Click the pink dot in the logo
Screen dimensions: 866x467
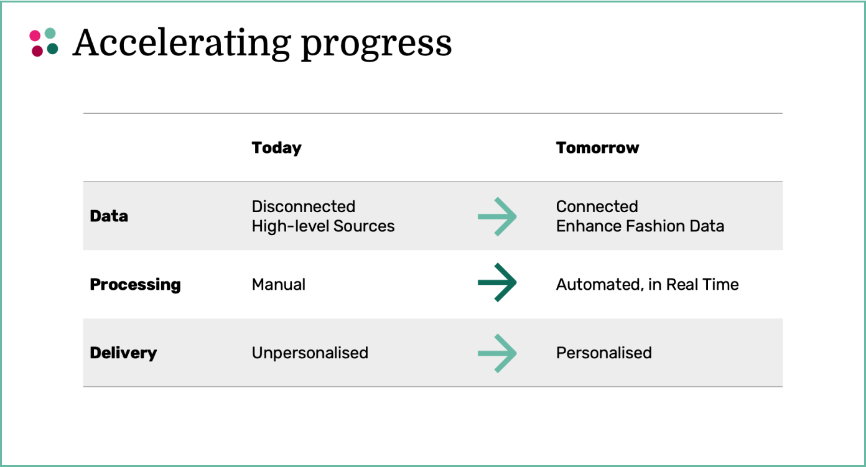(35, 35)
